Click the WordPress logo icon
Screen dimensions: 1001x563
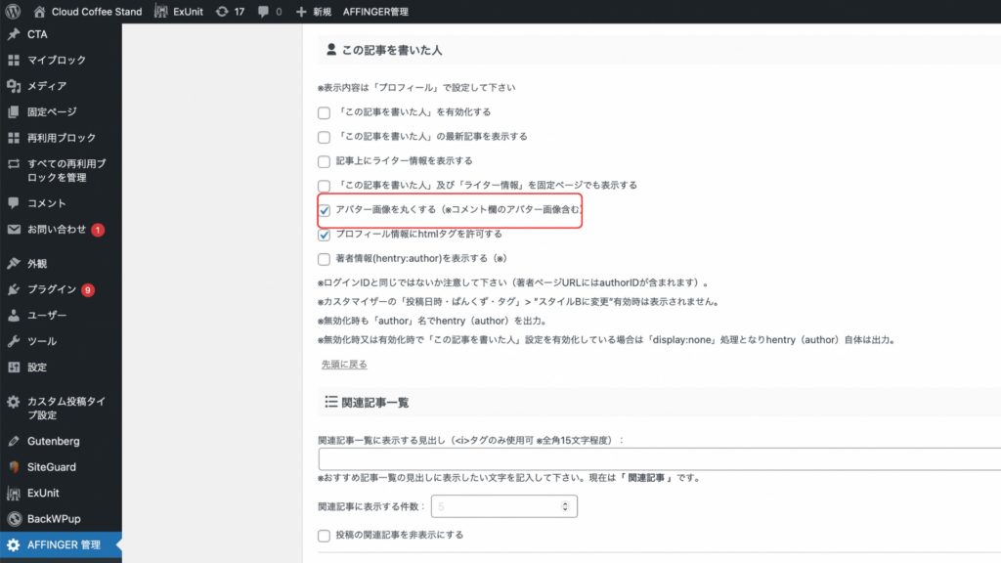coord(13,12)
